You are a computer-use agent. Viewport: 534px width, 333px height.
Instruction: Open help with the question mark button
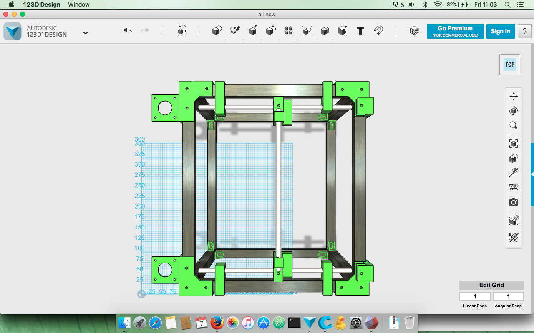point(525,31)
